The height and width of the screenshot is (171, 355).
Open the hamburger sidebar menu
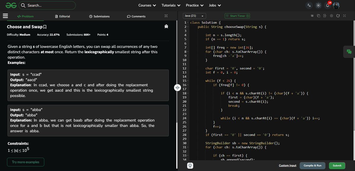click(5, 16)
